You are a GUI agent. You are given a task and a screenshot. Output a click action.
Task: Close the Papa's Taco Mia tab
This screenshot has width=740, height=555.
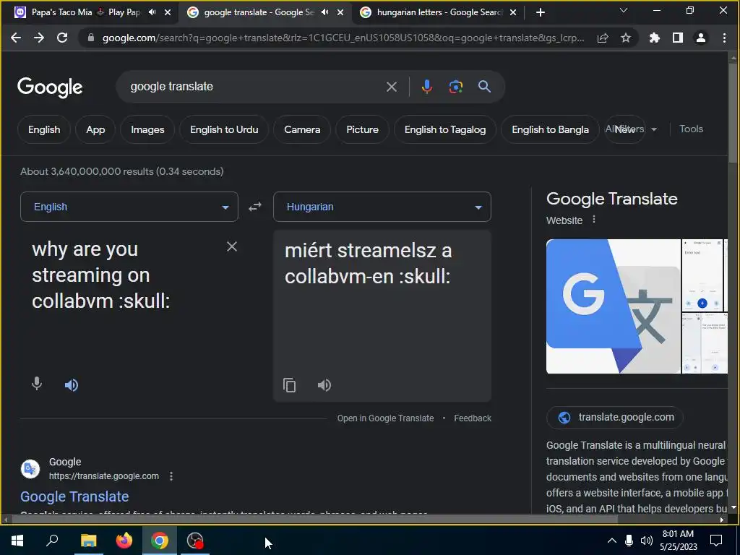tap(168, 12)
